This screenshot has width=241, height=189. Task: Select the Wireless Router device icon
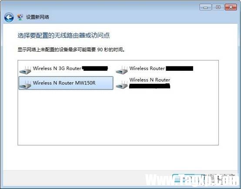click(x=122, y=70)
